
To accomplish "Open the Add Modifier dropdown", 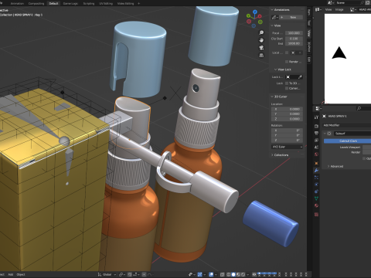I will [x=347, y=125].
